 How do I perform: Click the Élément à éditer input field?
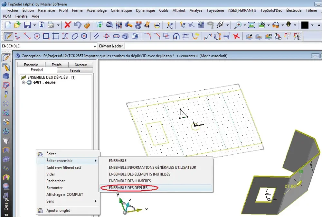pos(223,46)
